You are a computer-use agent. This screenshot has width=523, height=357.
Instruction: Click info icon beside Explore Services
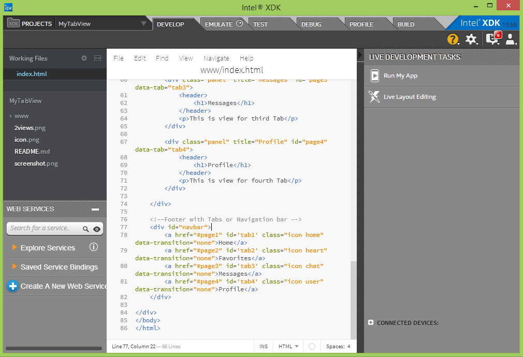(x=94, y=247)
